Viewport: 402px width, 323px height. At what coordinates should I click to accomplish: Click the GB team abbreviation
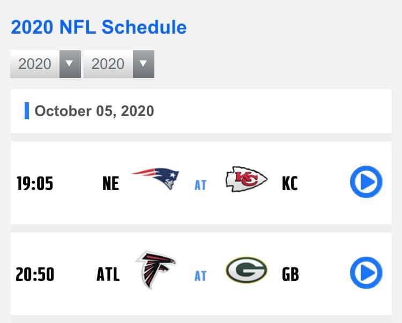pyautogui.click(x=291, y=274)
